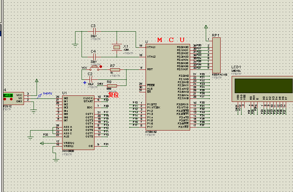The height and width of the screenshot is (192, 293).
Task: Select the 12M value beside crystal
Action: (126, 50)
